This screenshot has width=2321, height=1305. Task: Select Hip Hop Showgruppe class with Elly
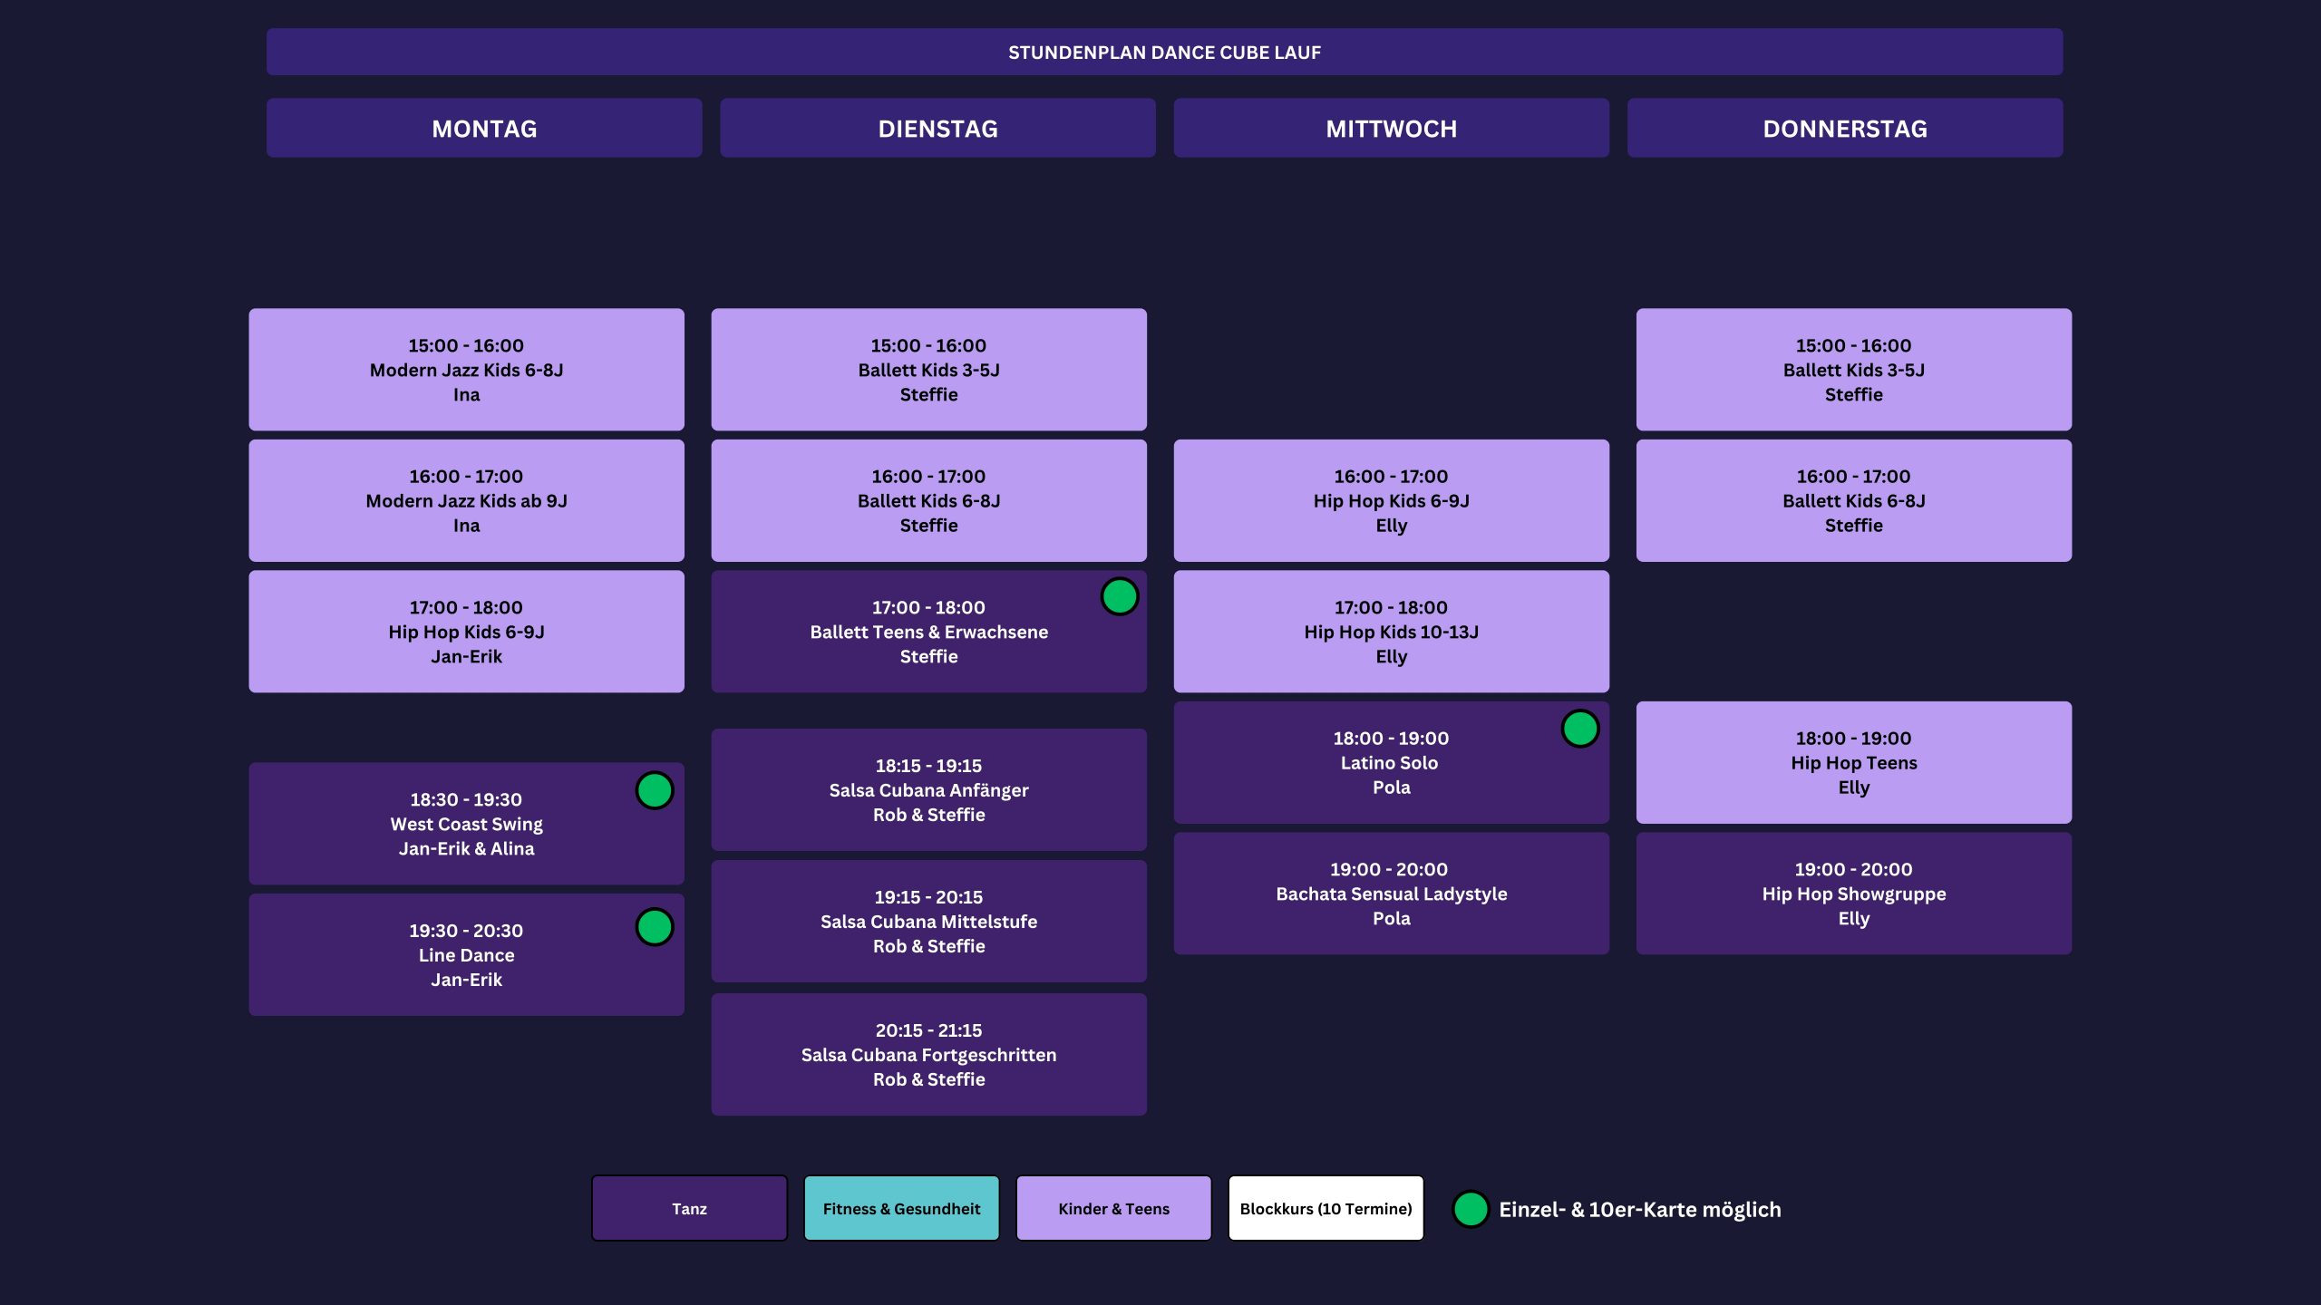point(1853,894)
